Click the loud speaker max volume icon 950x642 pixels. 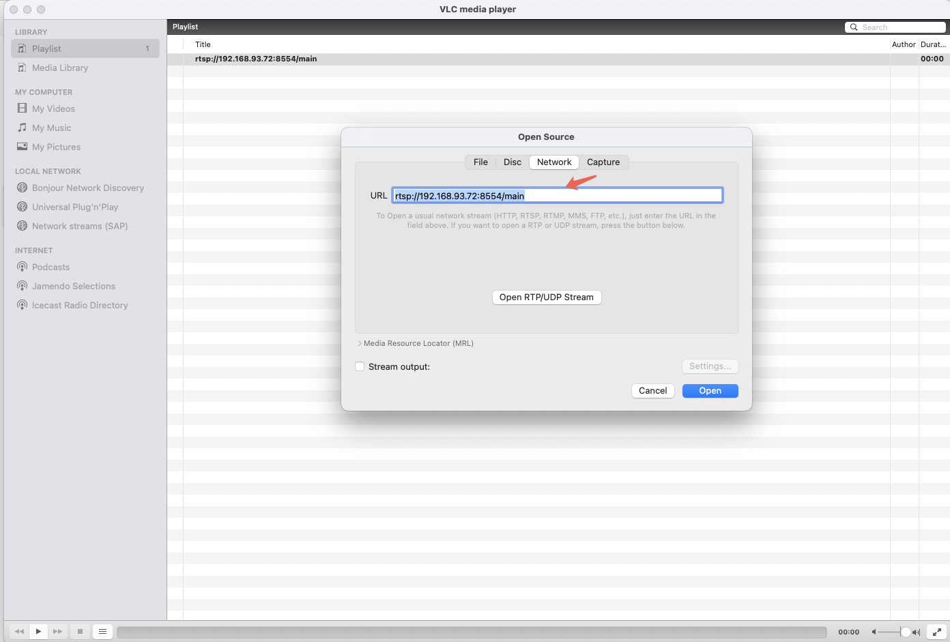(916, 632)
